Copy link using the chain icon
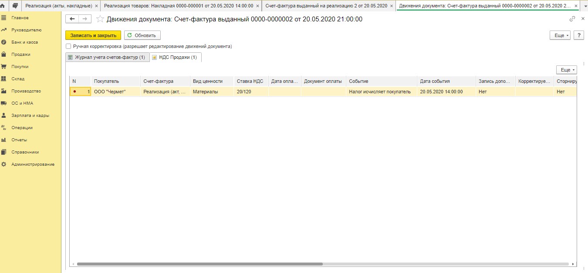Screen dimensions: 588x273 pyautogui.click(x=572, y=19)
